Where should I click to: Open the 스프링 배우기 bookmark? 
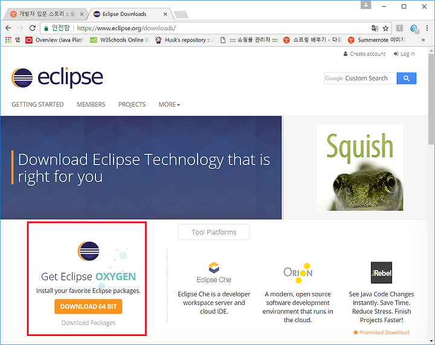[312, 40]
